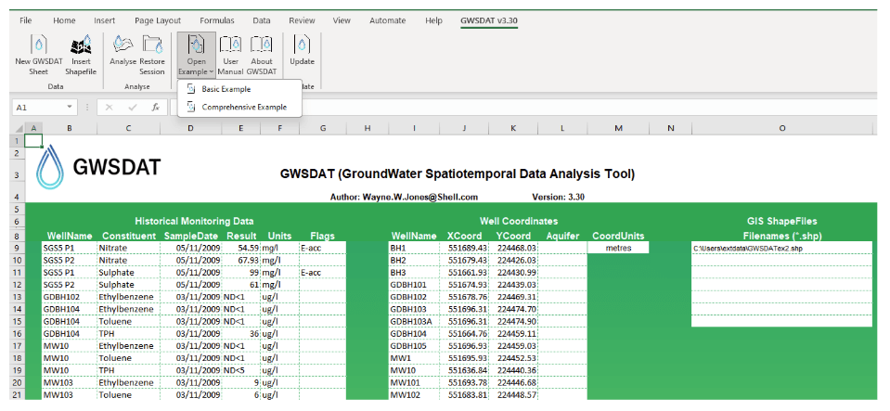
Task: Click the BH3 well name cell
Action: click(x=414, y=273)
